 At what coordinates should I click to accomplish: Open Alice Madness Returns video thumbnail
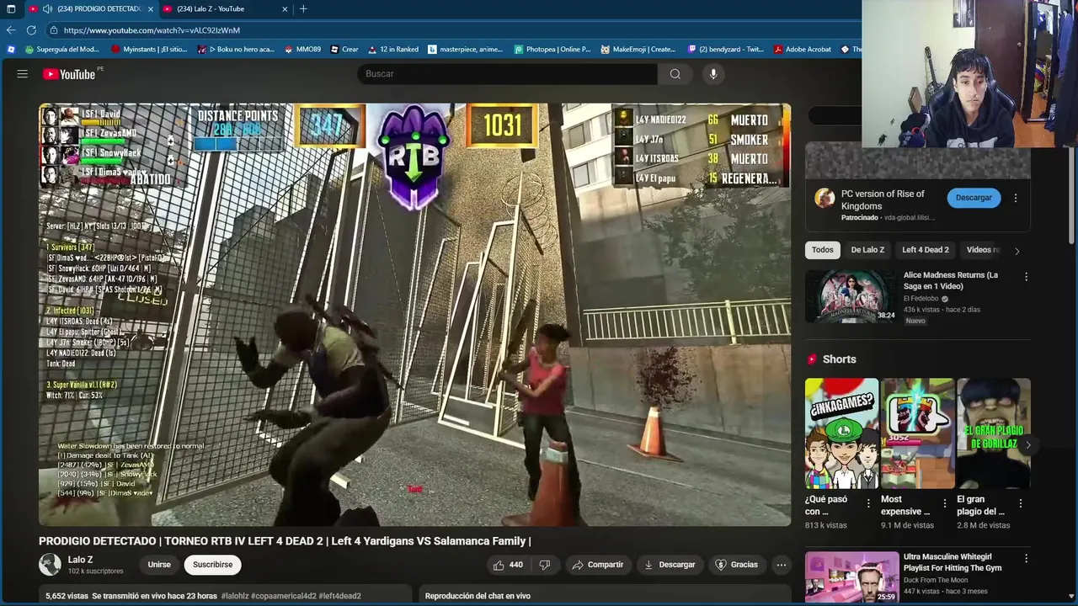(851, 296)
